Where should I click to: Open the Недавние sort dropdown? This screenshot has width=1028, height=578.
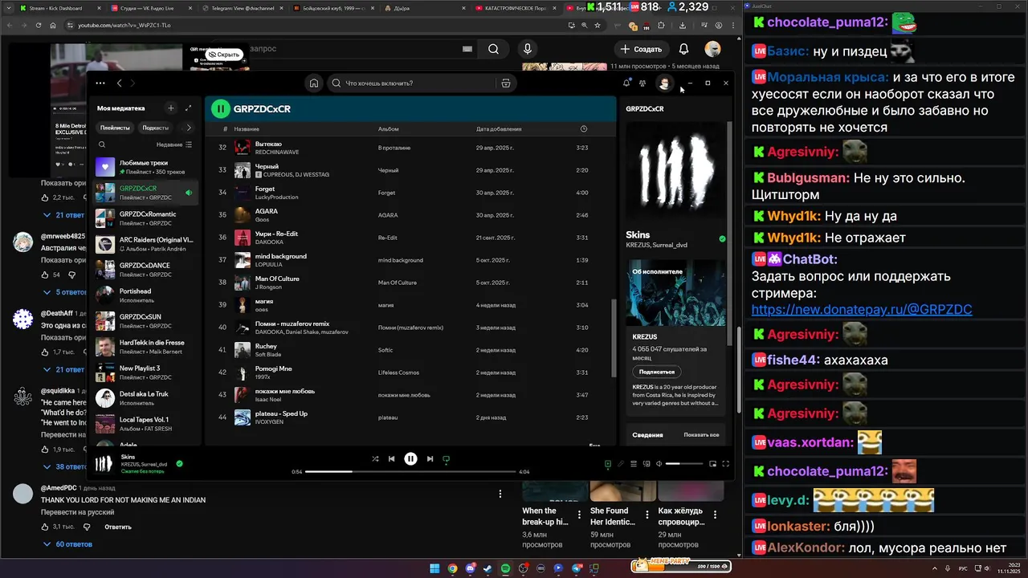point(174,144)
